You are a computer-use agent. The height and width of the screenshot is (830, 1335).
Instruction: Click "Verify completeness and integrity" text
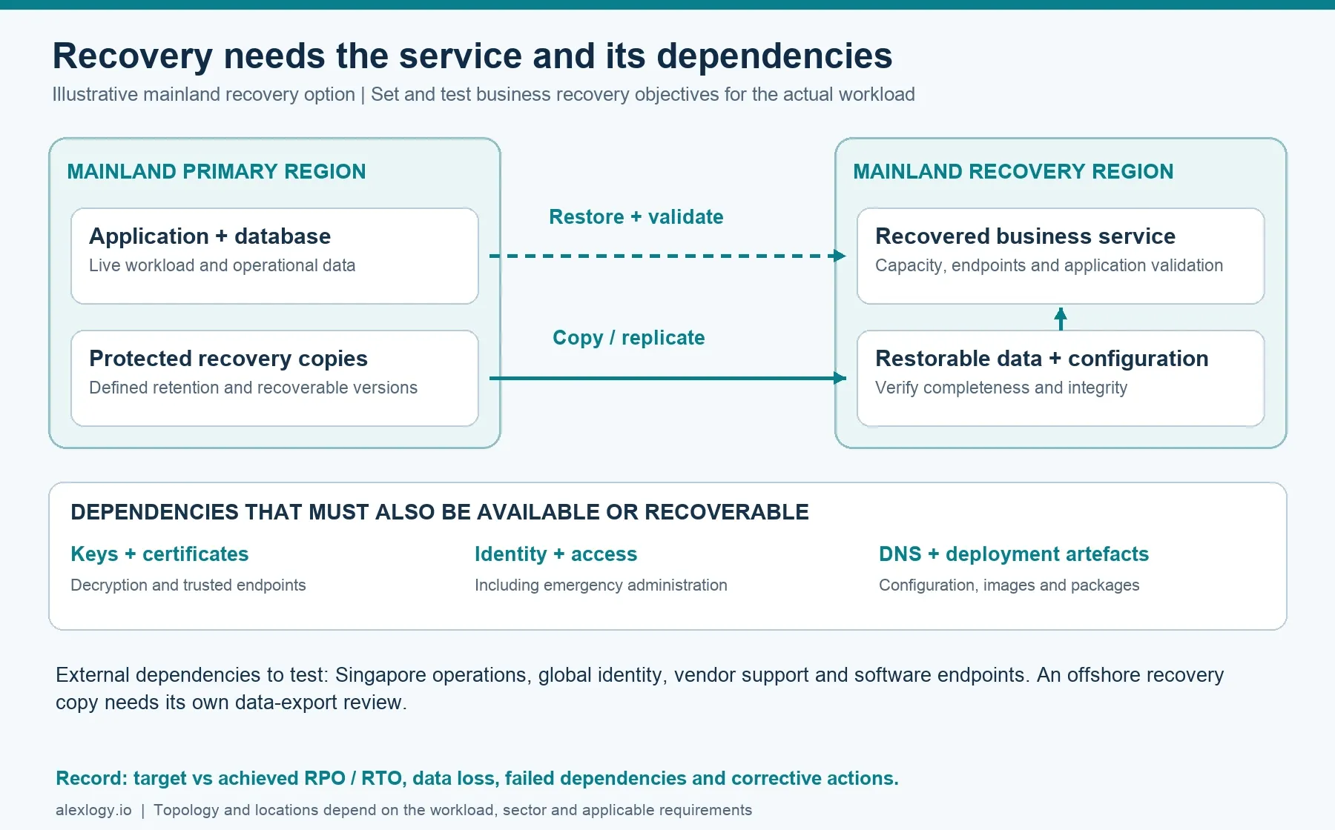coord(1001,388)
